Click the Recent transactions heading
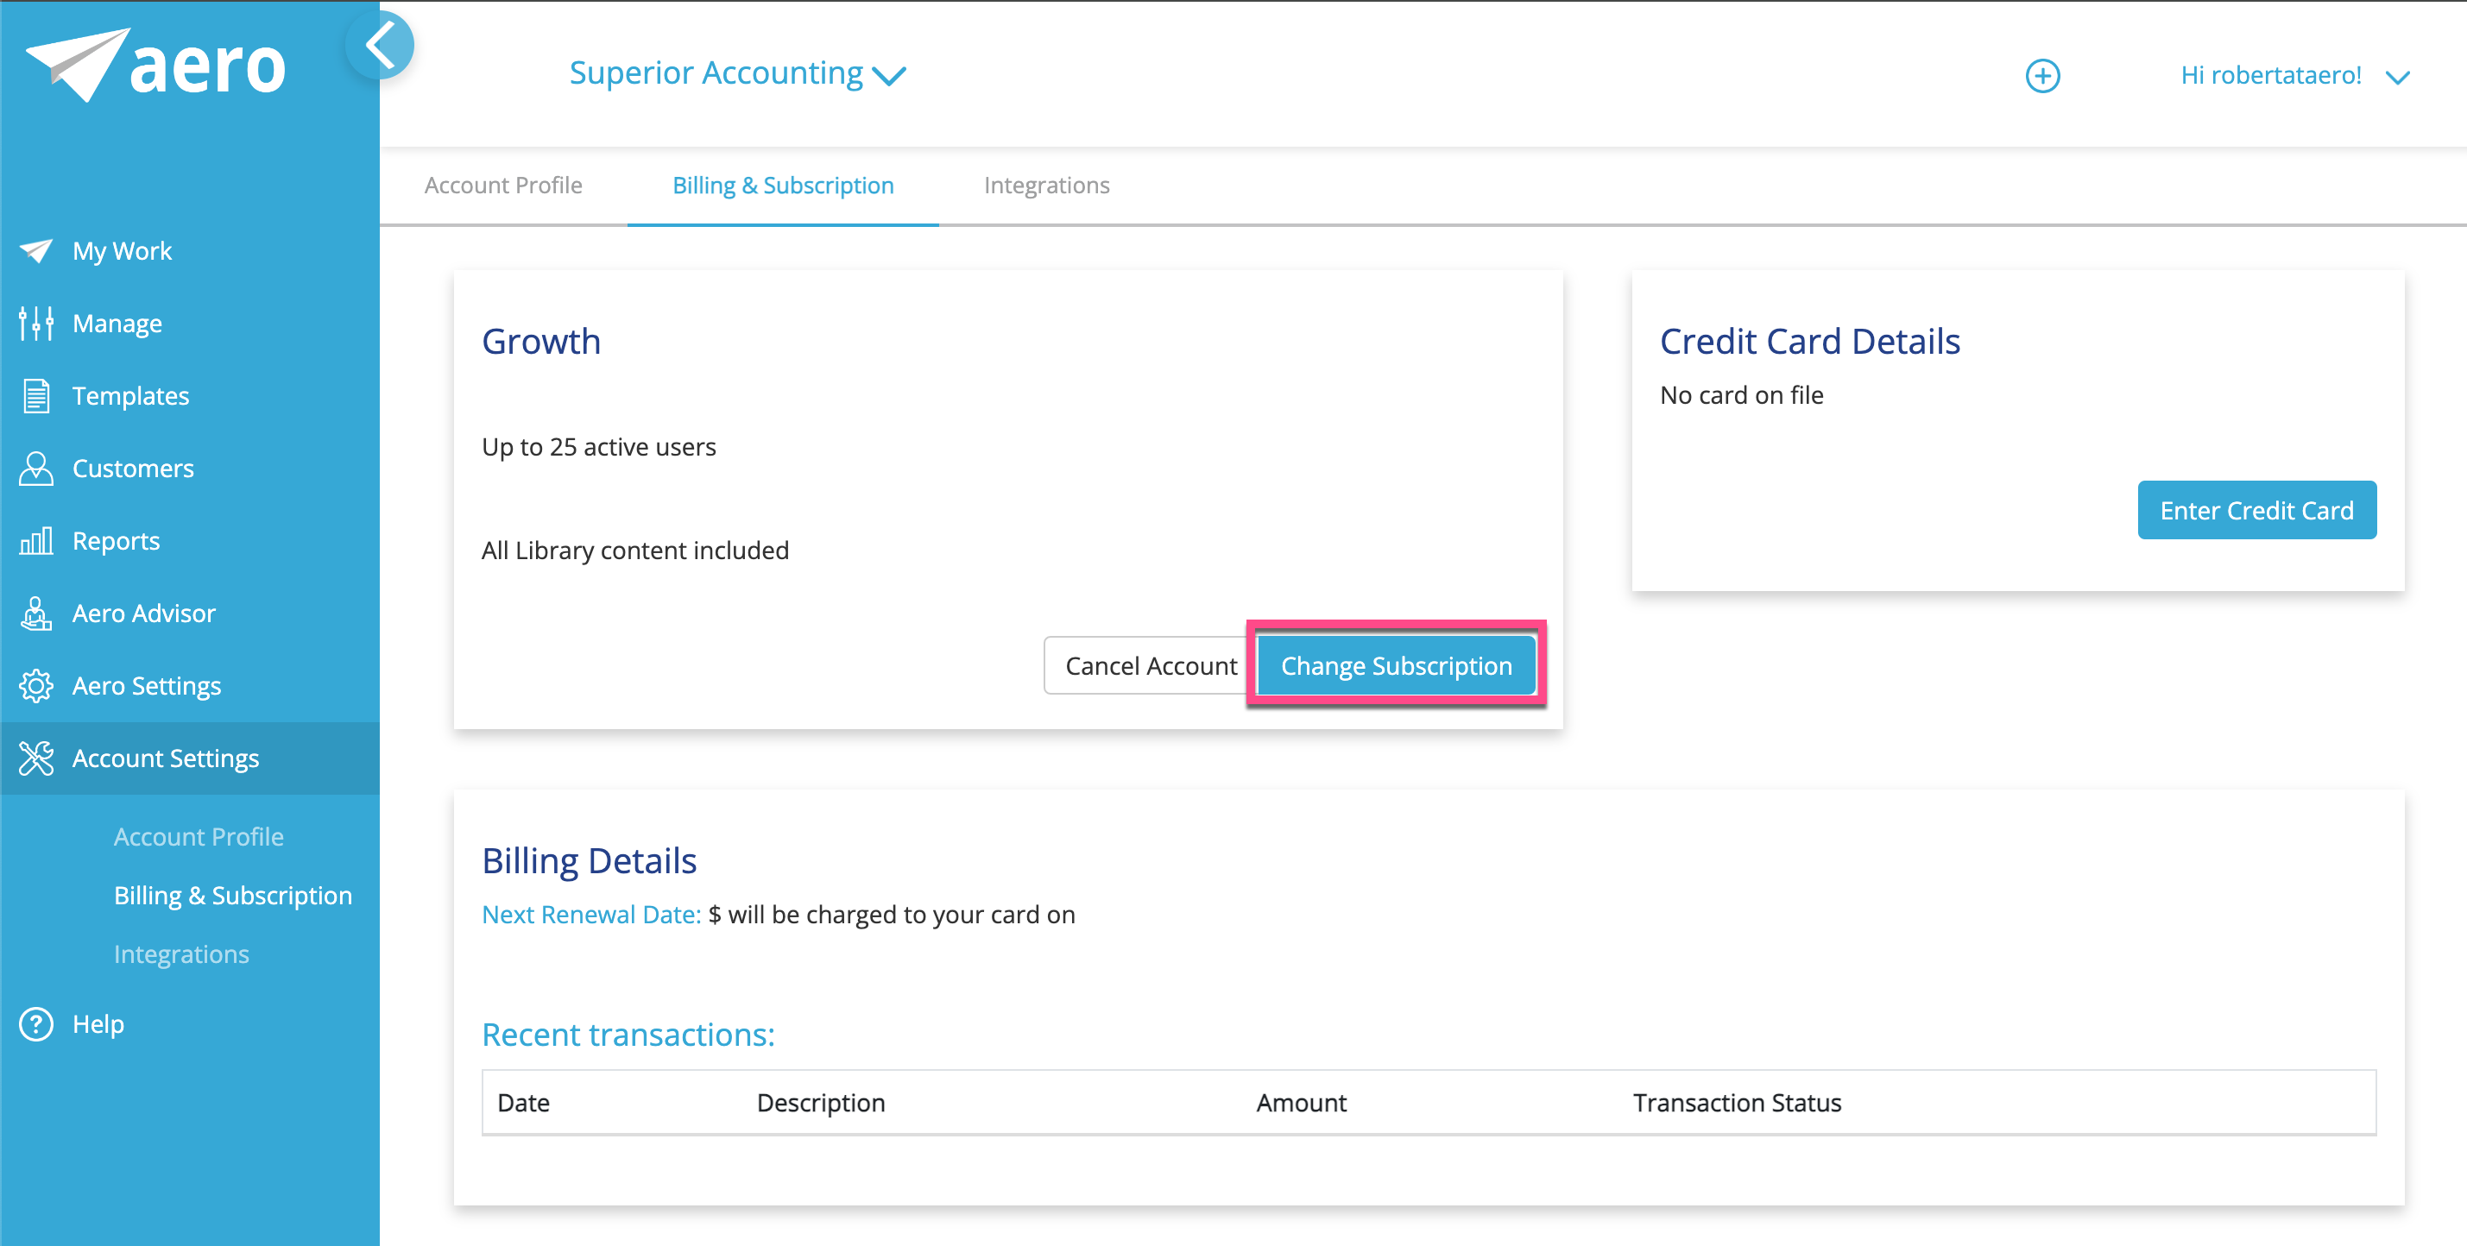 point(628,1035)
